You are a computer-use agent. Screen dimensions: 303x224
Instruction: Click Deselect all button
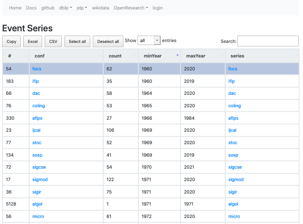[x=108, y=42]
